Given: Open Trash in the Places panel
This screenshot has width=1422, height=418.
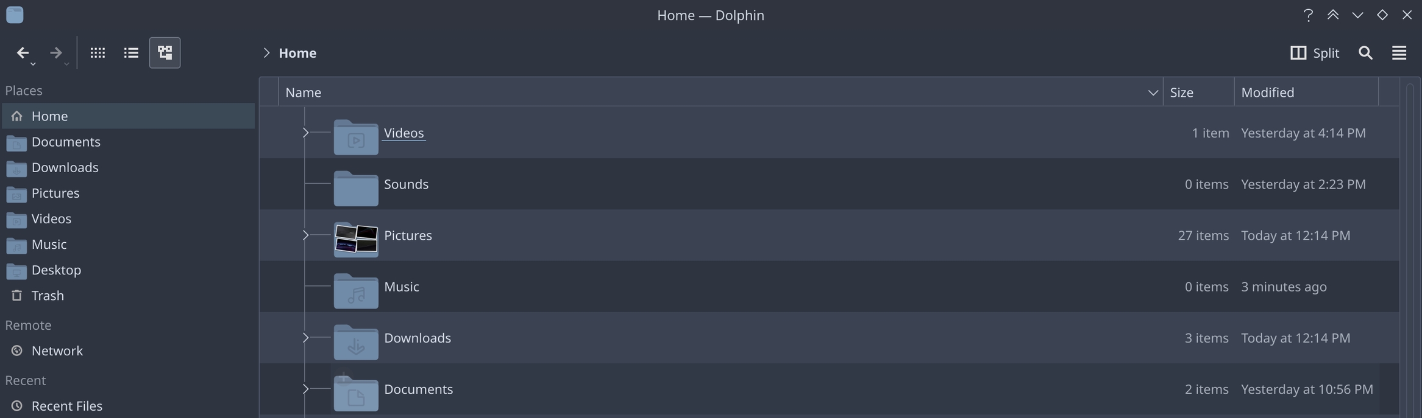Looking at the screenshot, I should 48,296.
